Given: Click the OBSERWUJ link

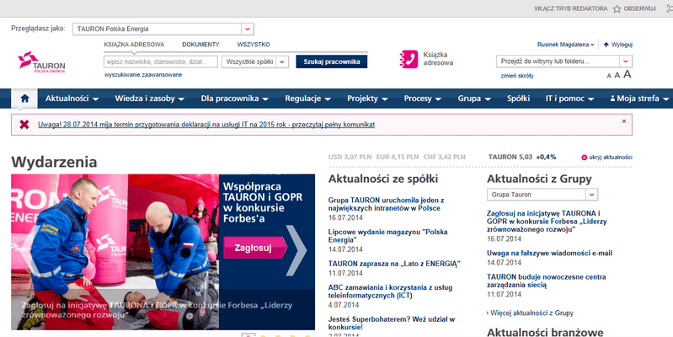Looking at the screenshot, I should [639, 8].
